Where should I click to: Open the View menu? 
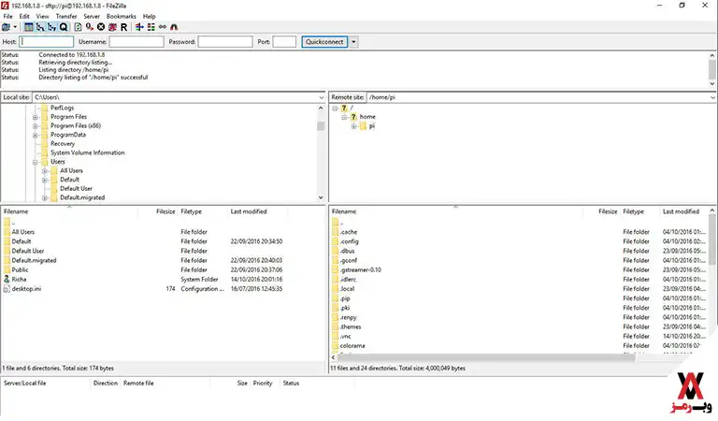click(43, 16)
